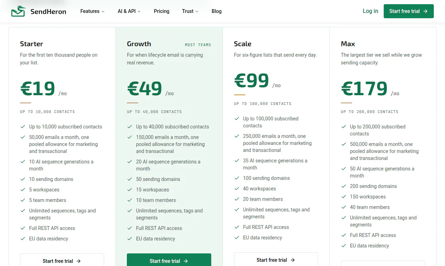445x266 pixels.
Task: Open the Blog nav item
Action: (217, 11)
